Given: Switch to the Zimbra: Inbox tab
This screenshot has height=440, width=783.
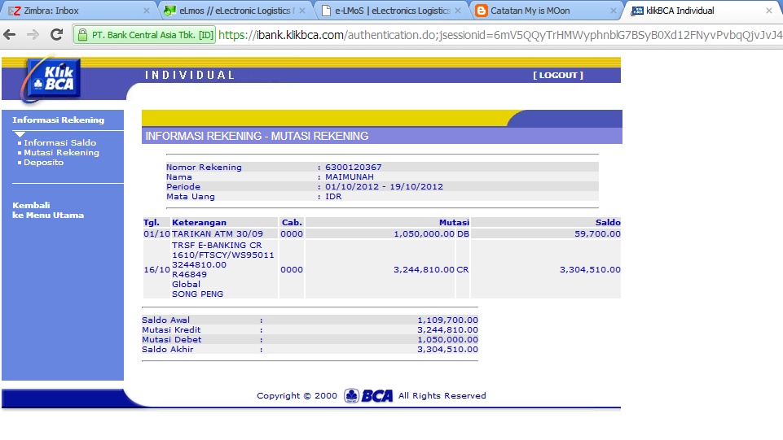Looking at the screenshot, I should tap(77, 11).
